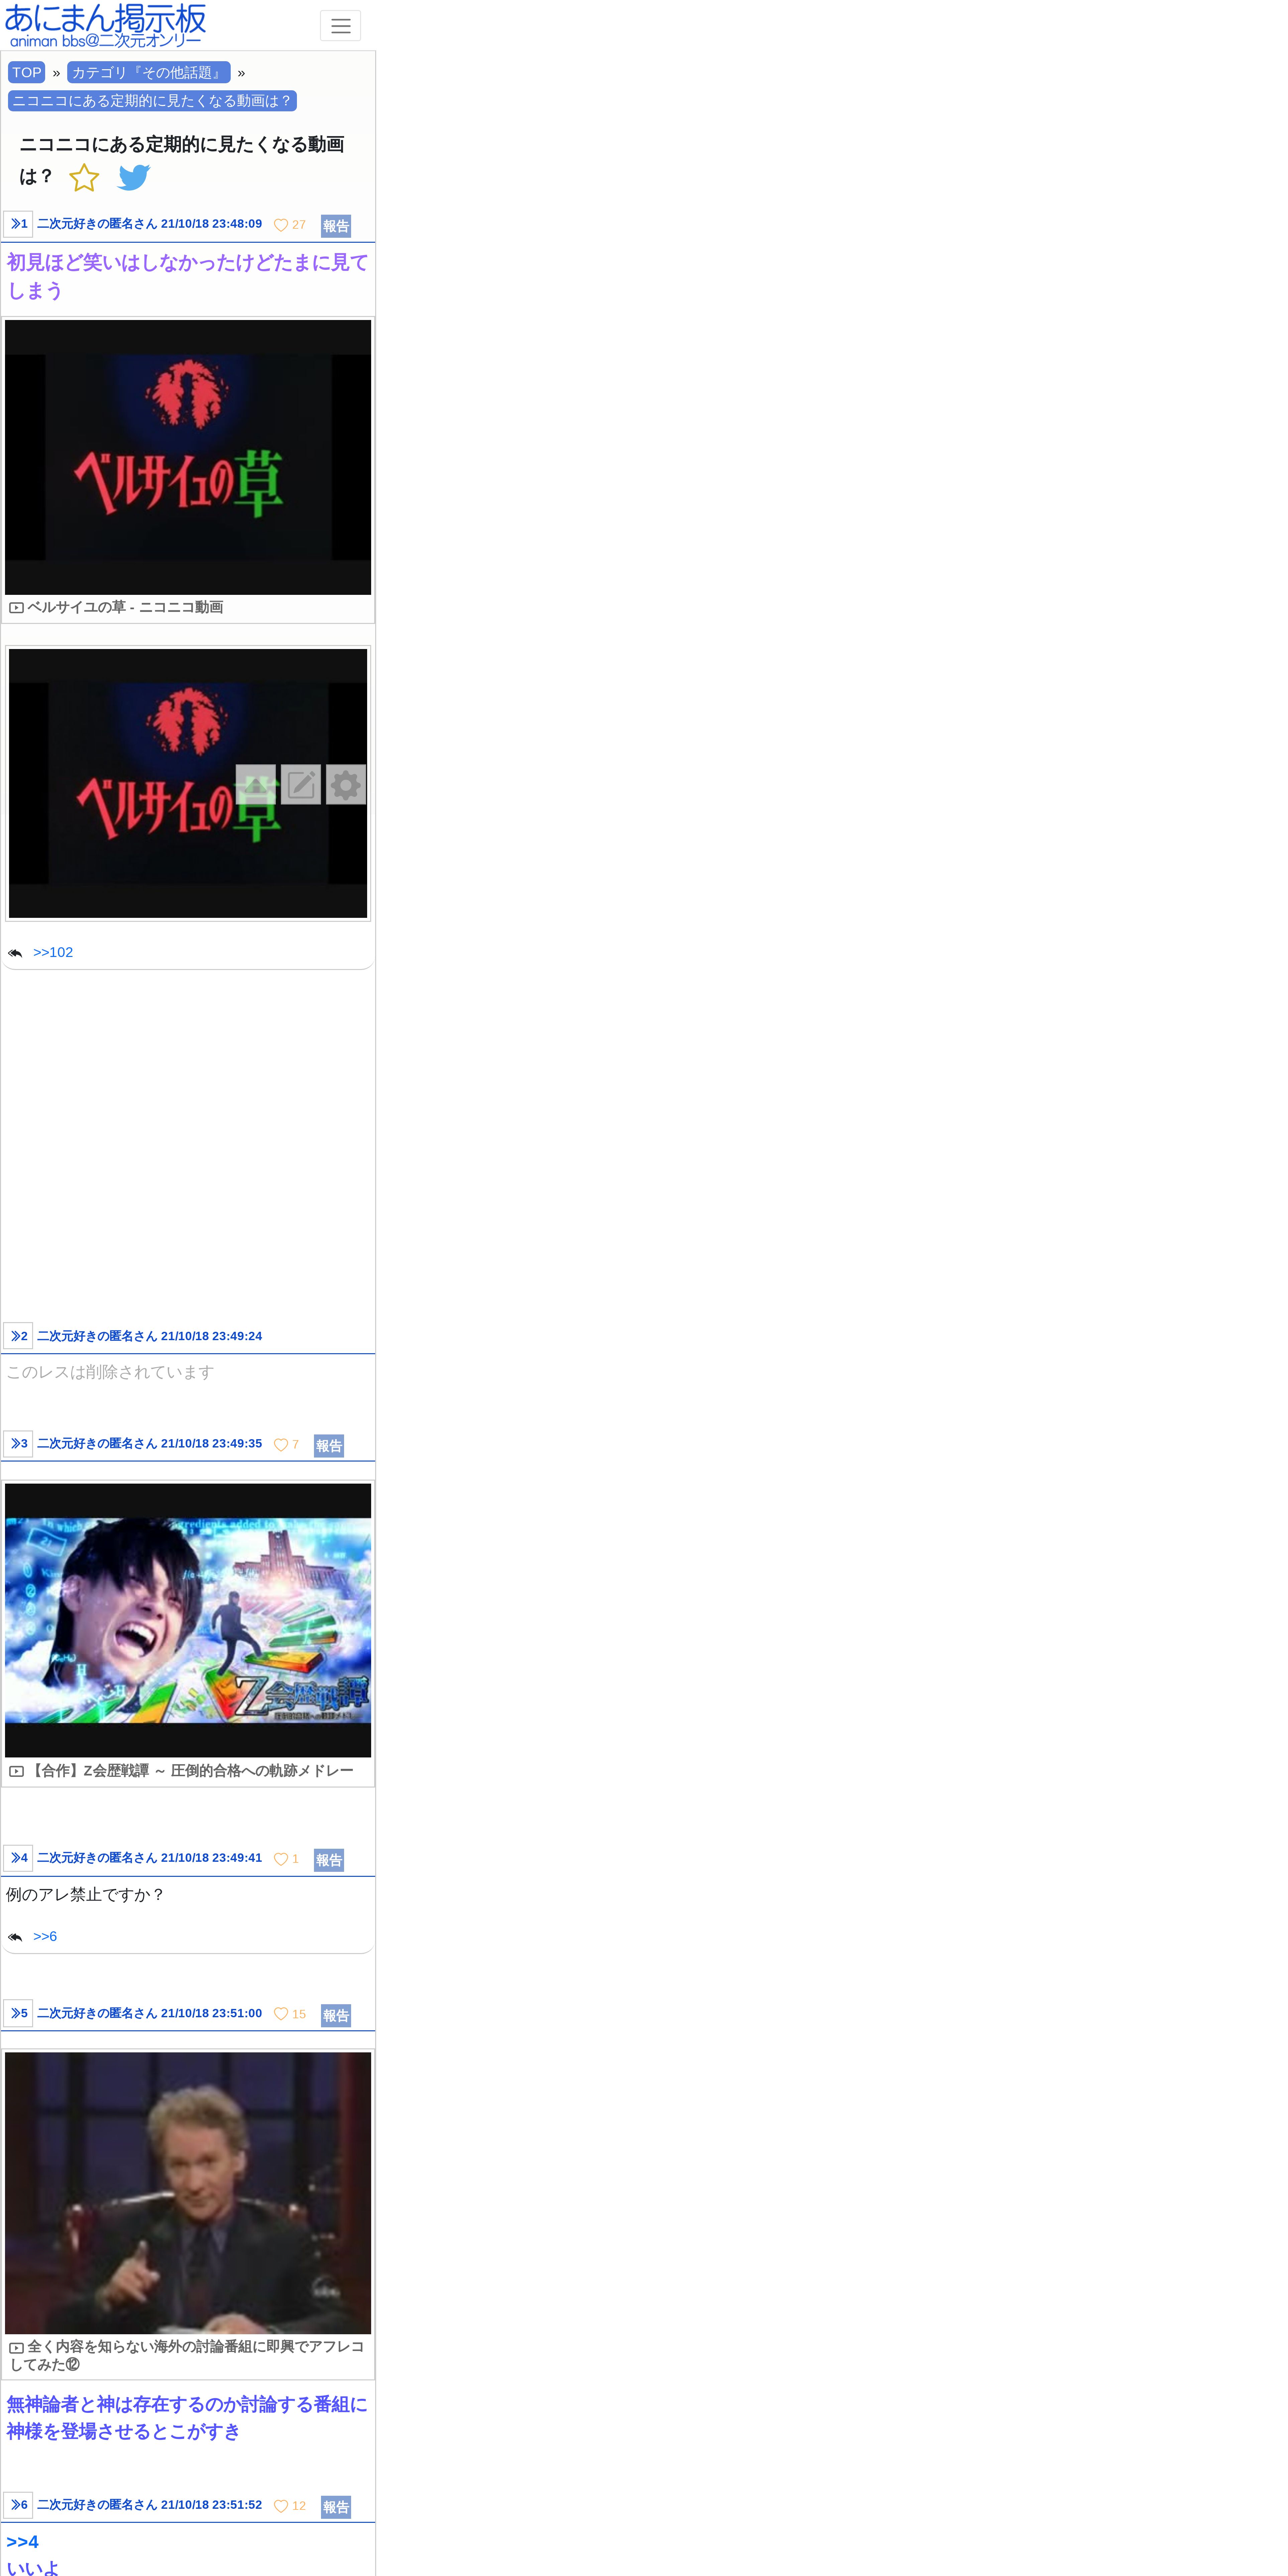This screenshot has width=1288, height=2576.
Task: Report post 6 with 報告 button
Action: pyautogui.click(x=336, y=2507)
